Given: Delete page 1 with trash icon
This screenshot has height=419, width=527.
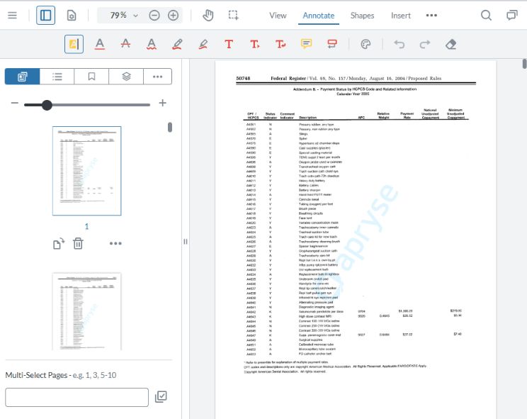Looking at the screenshot, I should 78,243.
